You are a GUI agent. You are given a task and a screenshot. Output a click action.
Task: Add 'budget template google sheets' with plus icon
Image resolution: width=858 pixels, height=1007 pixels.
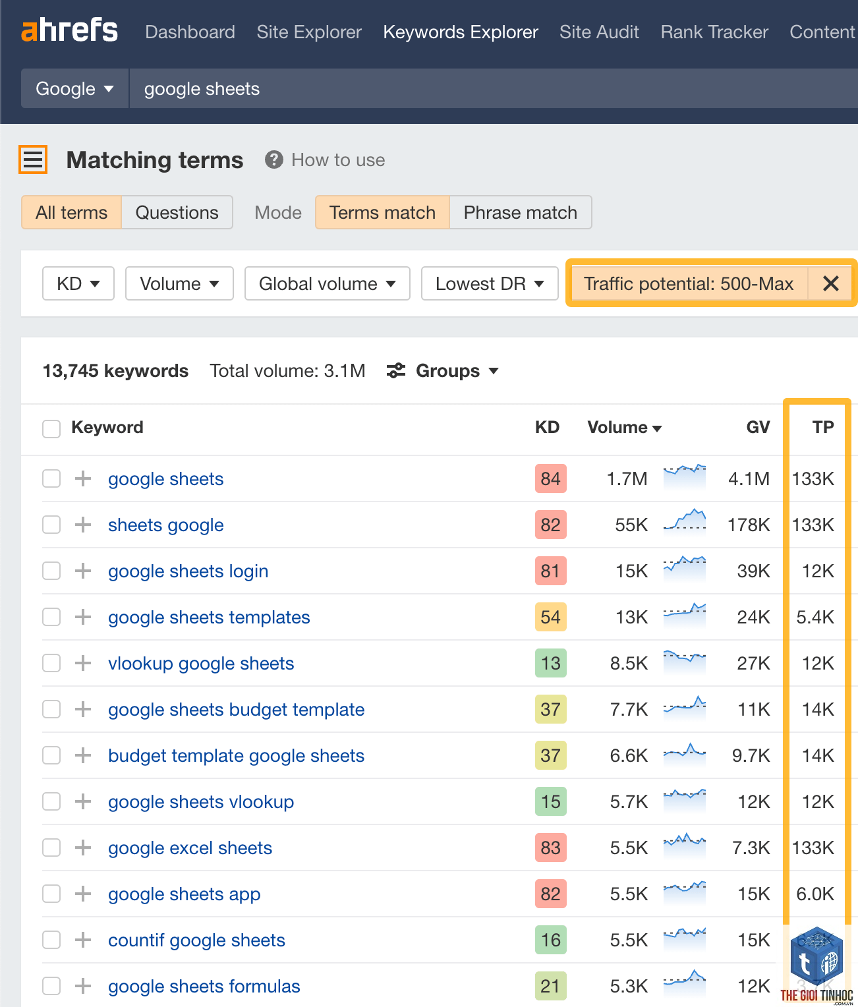coord(82,755)
